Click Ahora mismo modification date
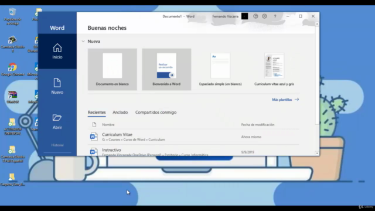 point(251,137)
